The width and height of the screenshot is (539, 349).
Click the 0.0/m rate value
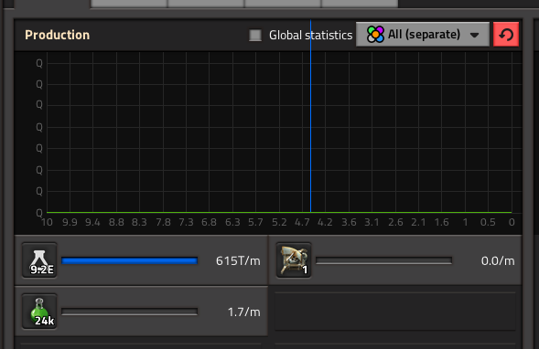click(x=498, y=260)
